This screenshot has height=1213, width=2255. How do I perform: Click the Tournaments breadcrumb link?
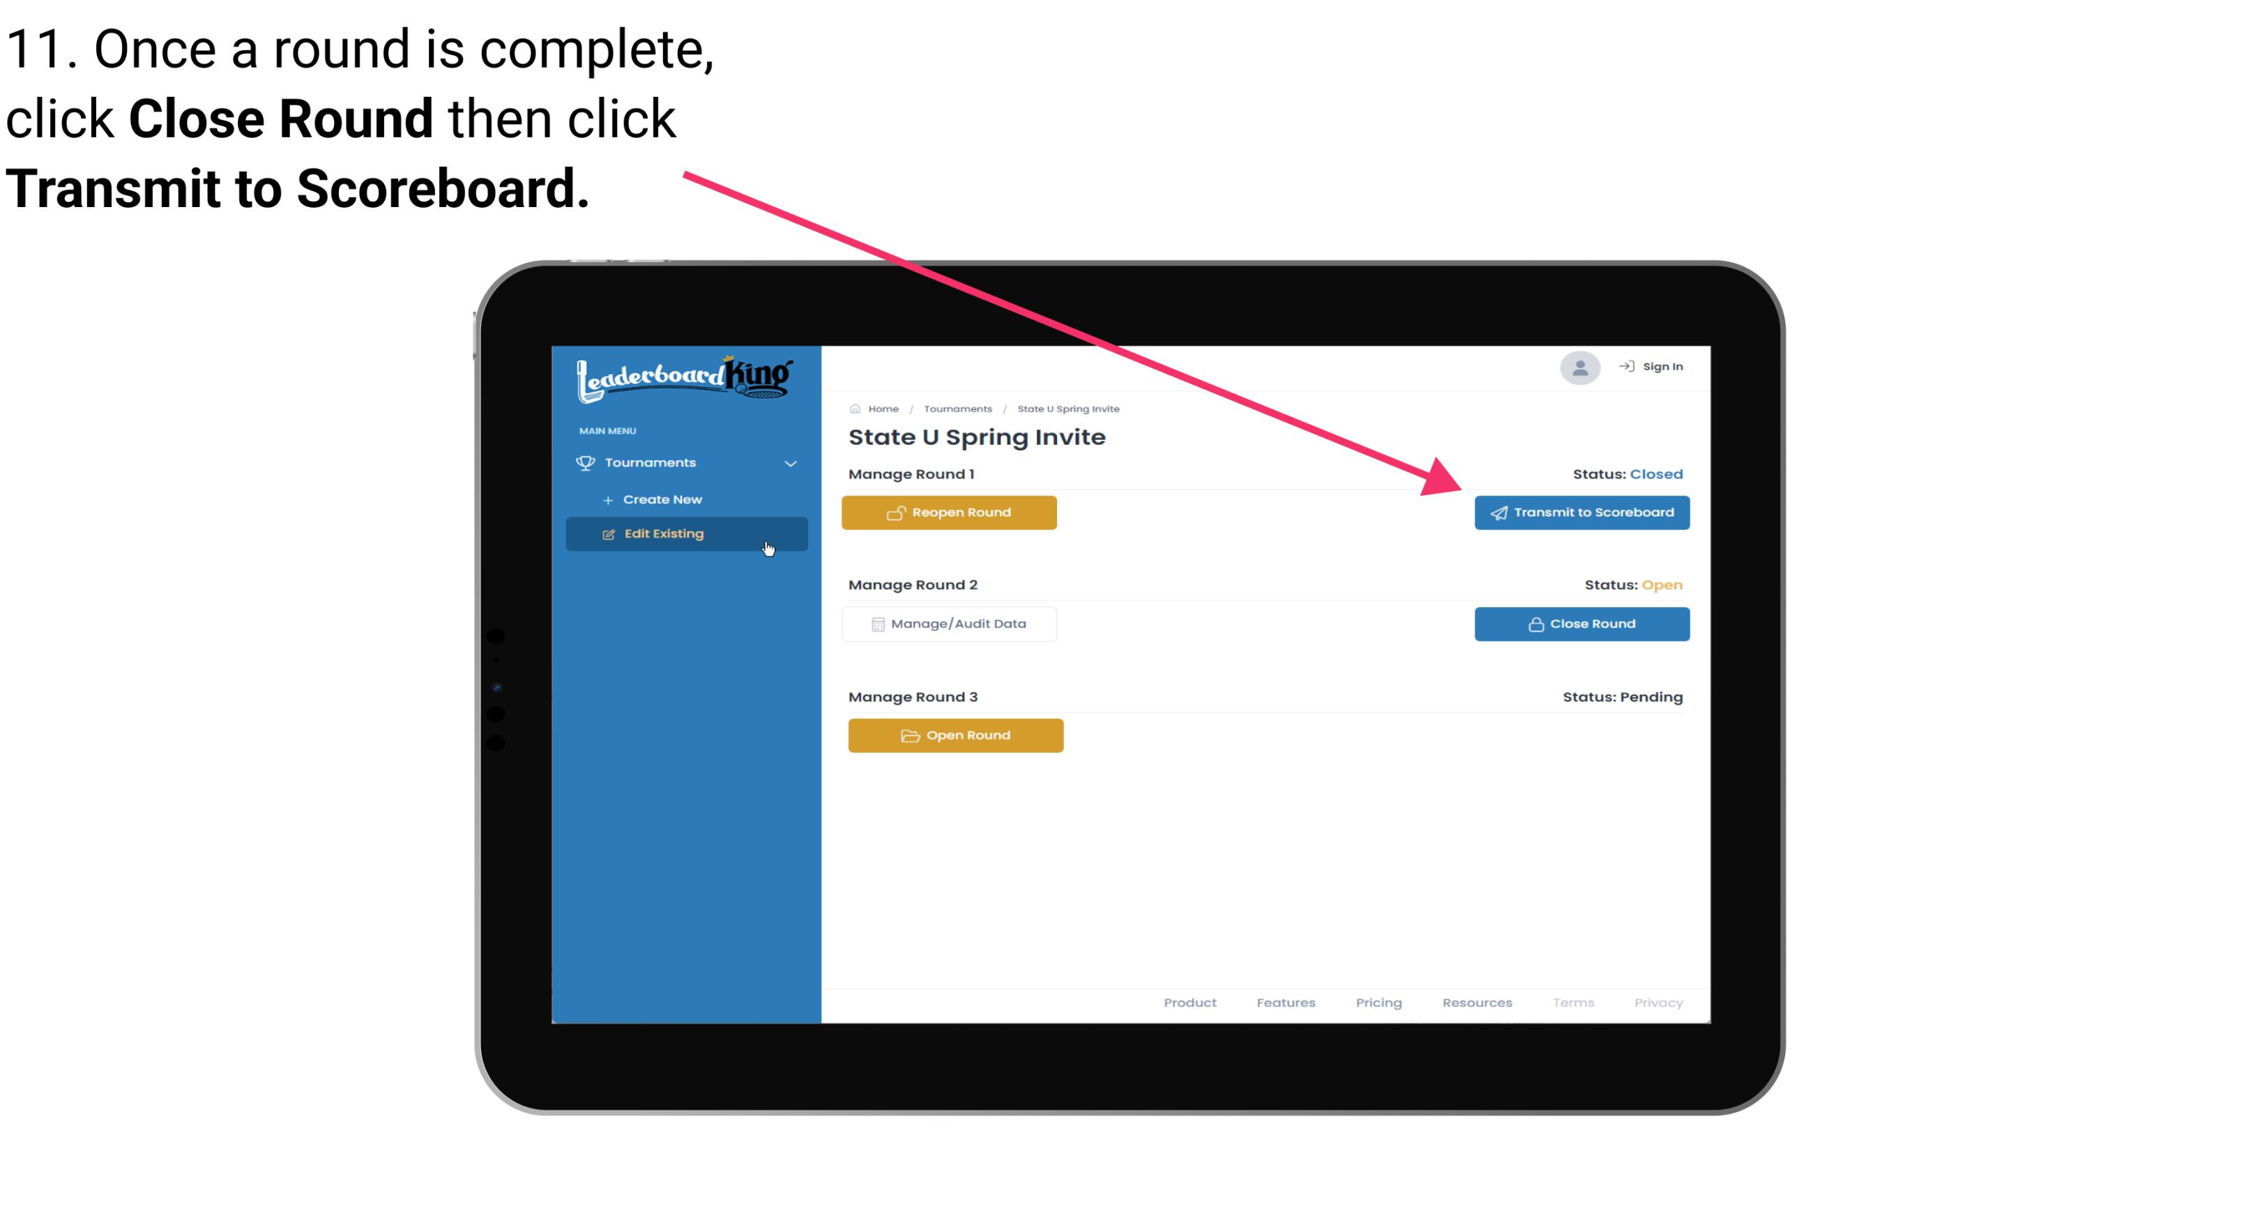pos(957,406)
